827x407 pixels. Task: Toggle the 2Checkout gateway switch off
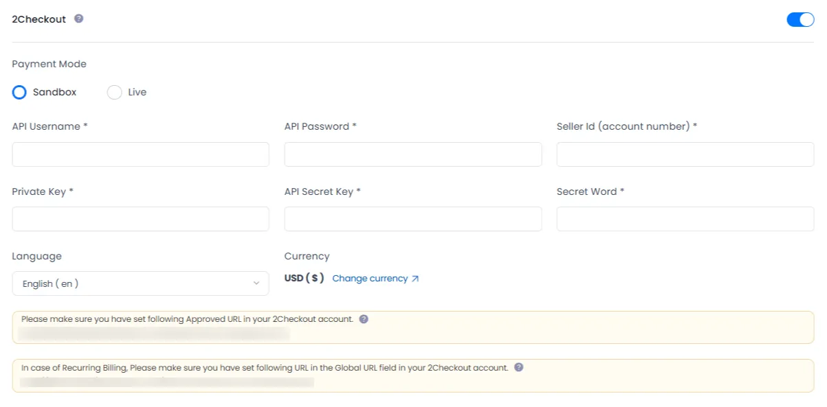coord(800,19)
